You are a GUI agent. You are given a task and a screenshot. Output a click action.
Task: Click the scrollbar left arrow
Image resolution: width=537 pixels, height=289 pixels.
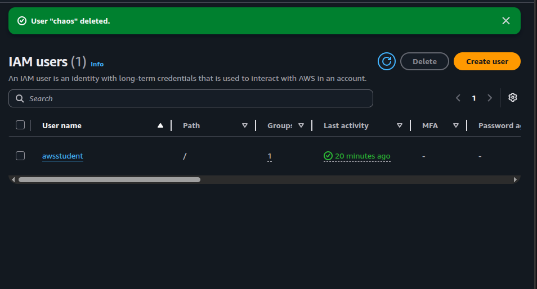tap(13, 179)
